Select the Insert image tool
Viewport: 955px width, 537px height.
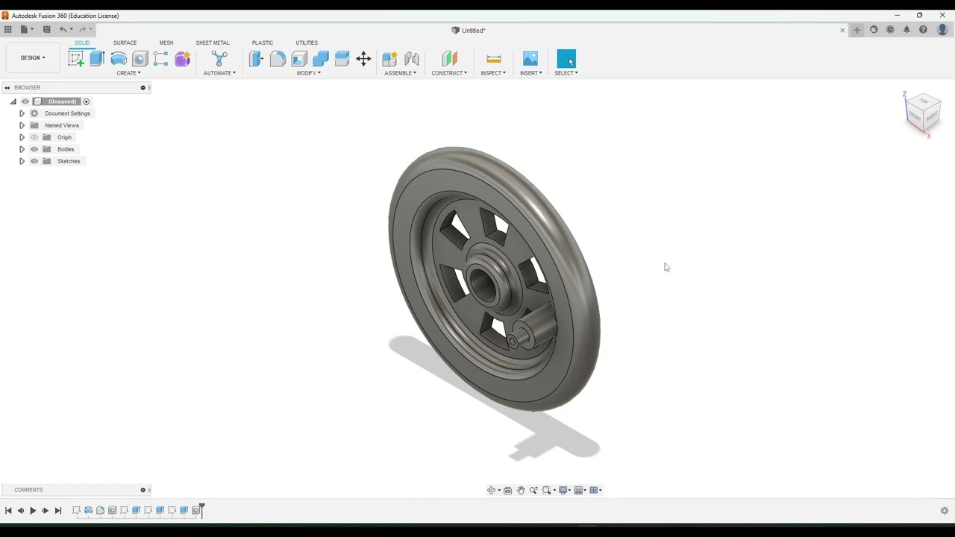pos(530,59)
